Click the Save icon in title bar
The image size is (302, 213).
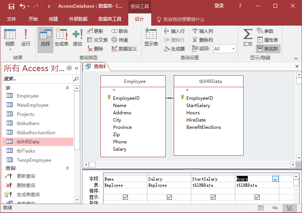[x=11, y=6]
